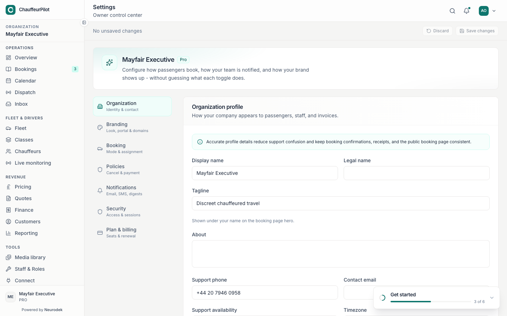The image size is (507, 316).
Task: Edit the Support phone field
Action: point(265,292)
